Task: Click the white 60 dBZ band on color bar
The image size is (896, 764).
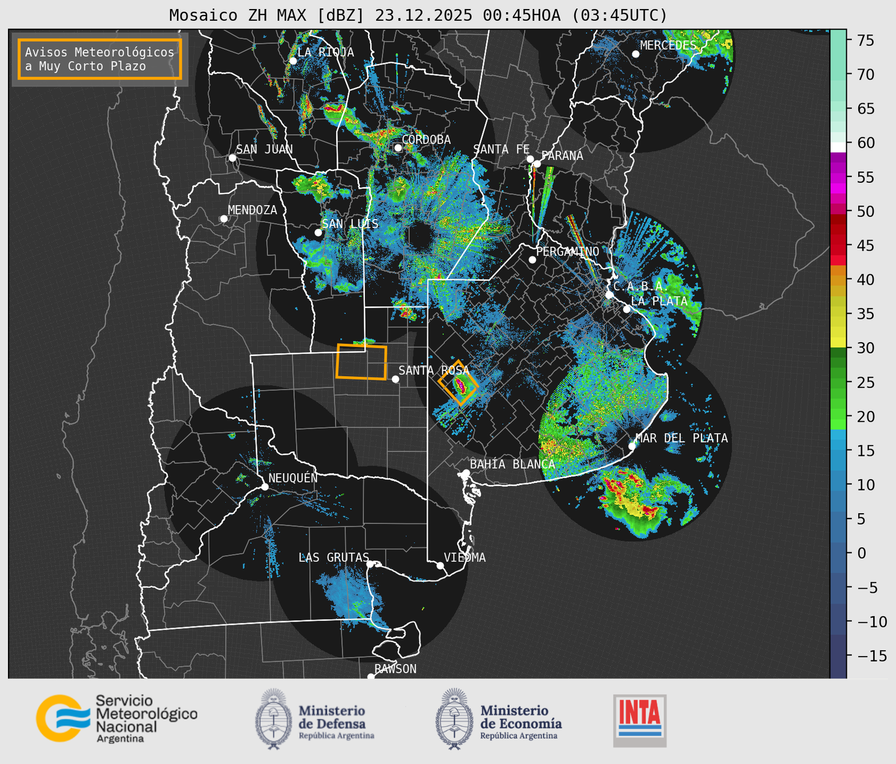Action: (x=838, y=147)
